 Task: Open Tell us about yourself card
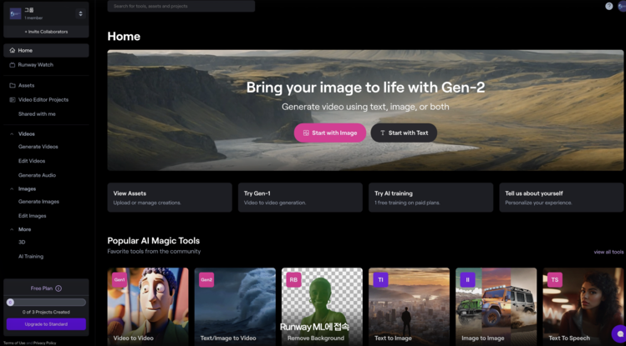562,198
